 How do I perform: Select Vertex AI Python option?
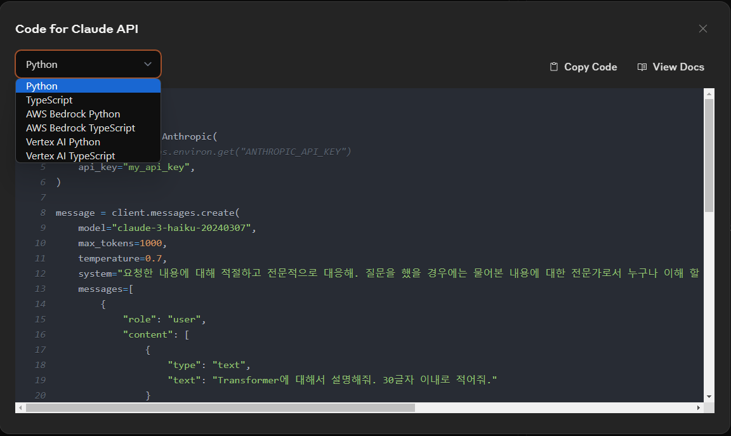(x=88, y=142)
